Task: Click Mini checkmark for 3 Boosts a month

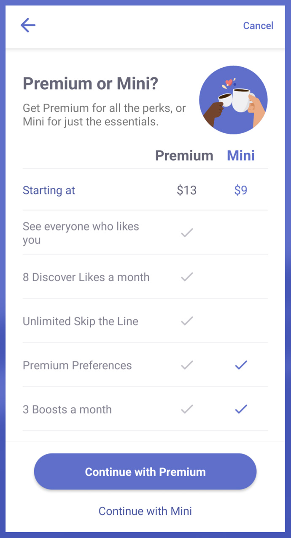Action: click(241, 409)
